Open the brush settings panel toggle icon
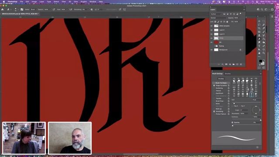Screen dimensions: 279x157 22,10
